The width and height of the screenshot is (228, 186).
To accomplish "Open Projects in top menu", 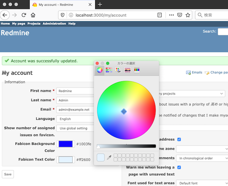I will coord(34,24).
